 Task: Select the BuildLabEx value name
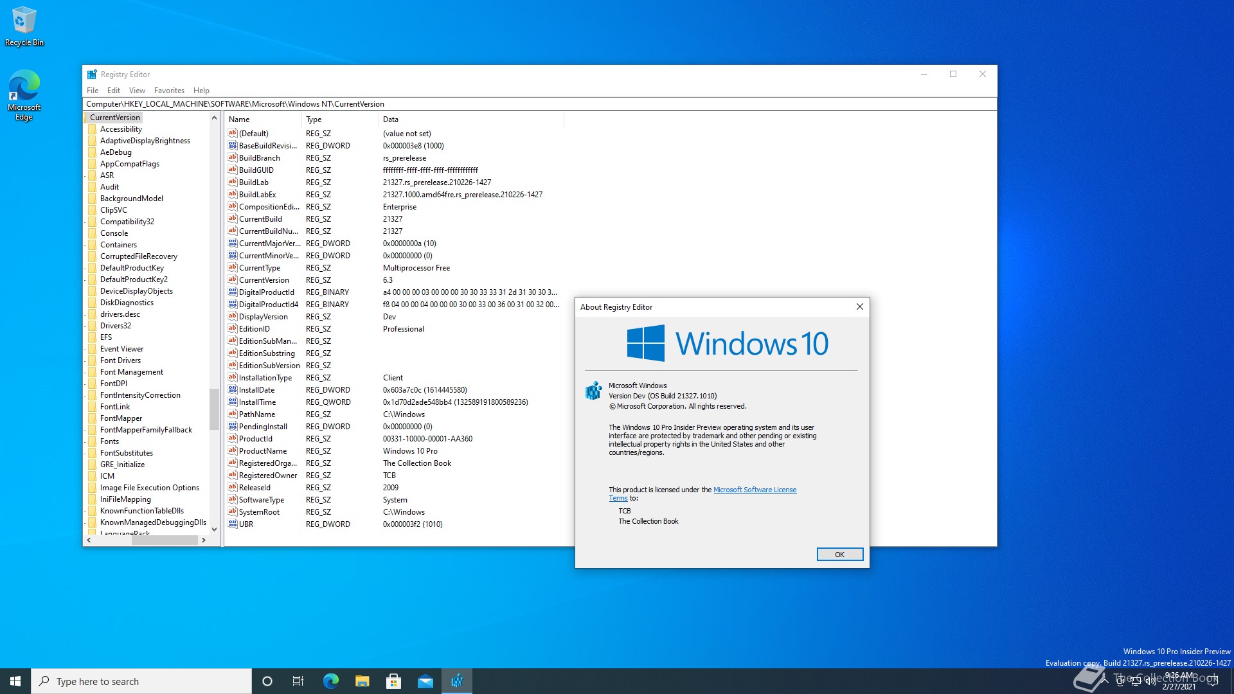257,195
